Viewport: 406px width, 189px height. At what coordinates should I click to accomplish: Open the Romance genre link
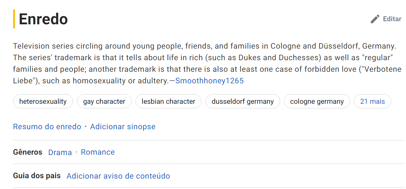tap(98, 152)
